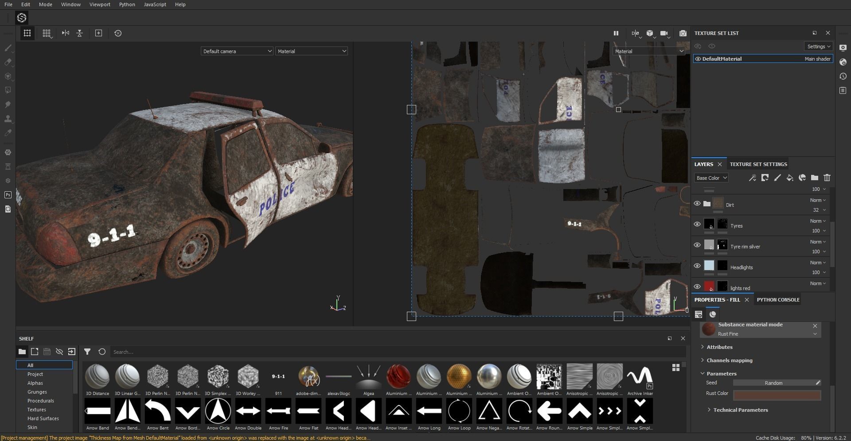The image size is (851, 441).
Task: Open the JavaScript menu
Action: (x=155, y=4)
